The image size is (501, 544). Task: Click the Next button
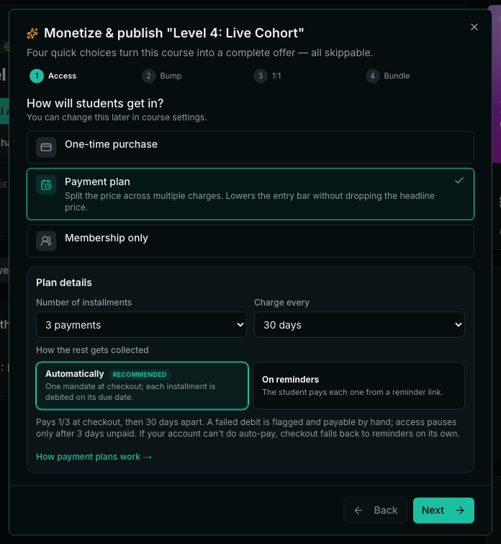(x=443, y=510)
